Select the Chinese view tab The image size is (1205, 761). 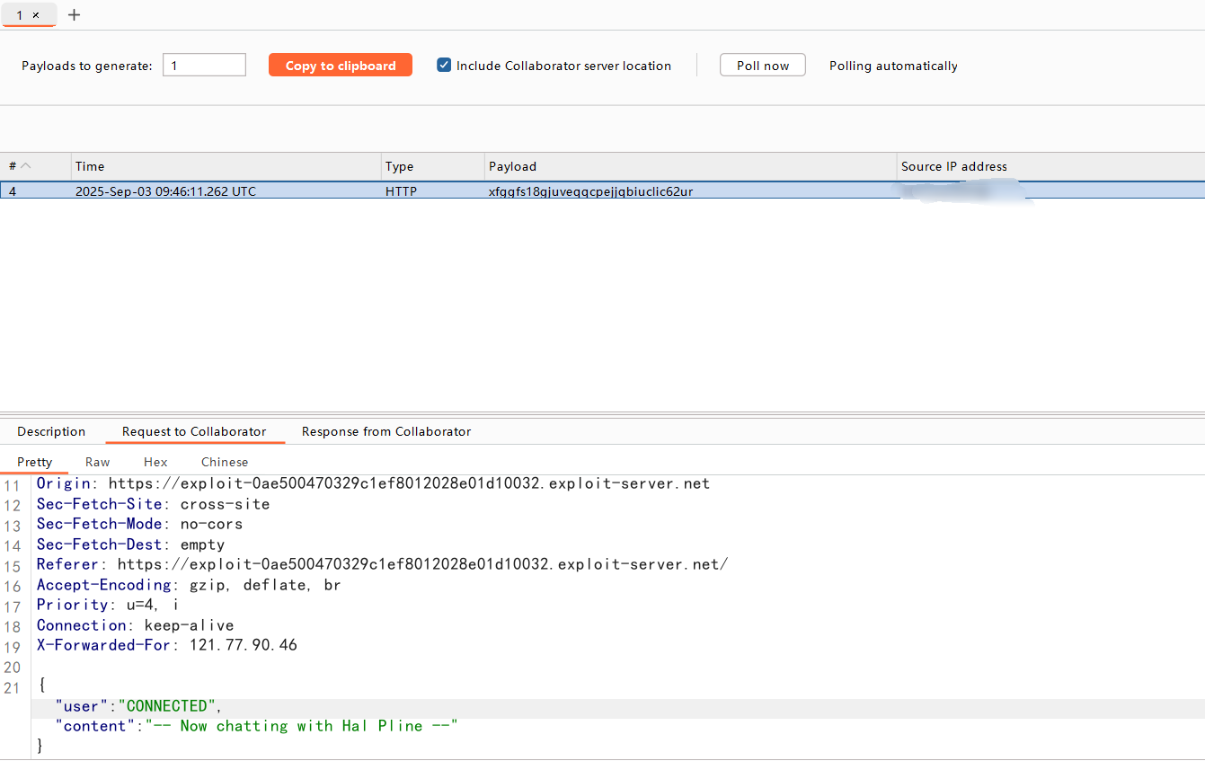(x=225, y=462)
